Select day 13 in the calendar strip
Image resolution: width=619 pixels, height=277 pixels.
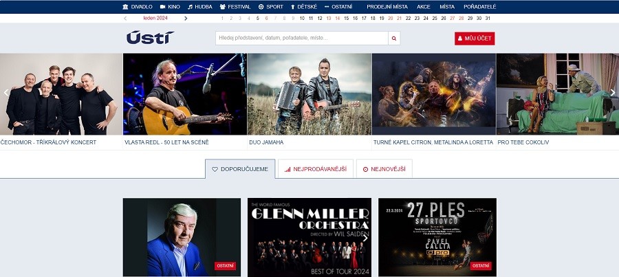click(329, 18)
